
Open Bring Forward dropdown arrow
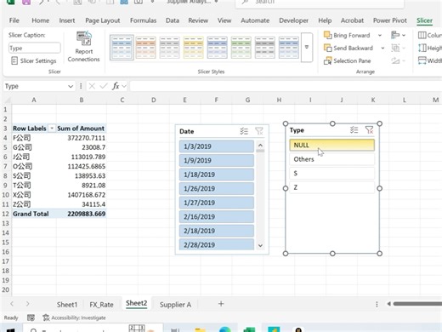(x=380, y=35)
